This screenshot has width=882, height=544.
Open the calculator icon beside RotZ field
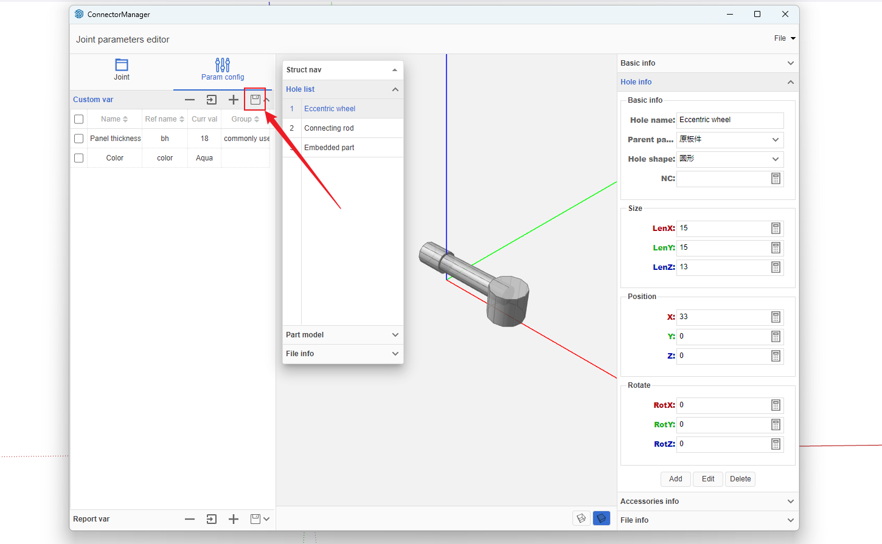click(776, 444)
